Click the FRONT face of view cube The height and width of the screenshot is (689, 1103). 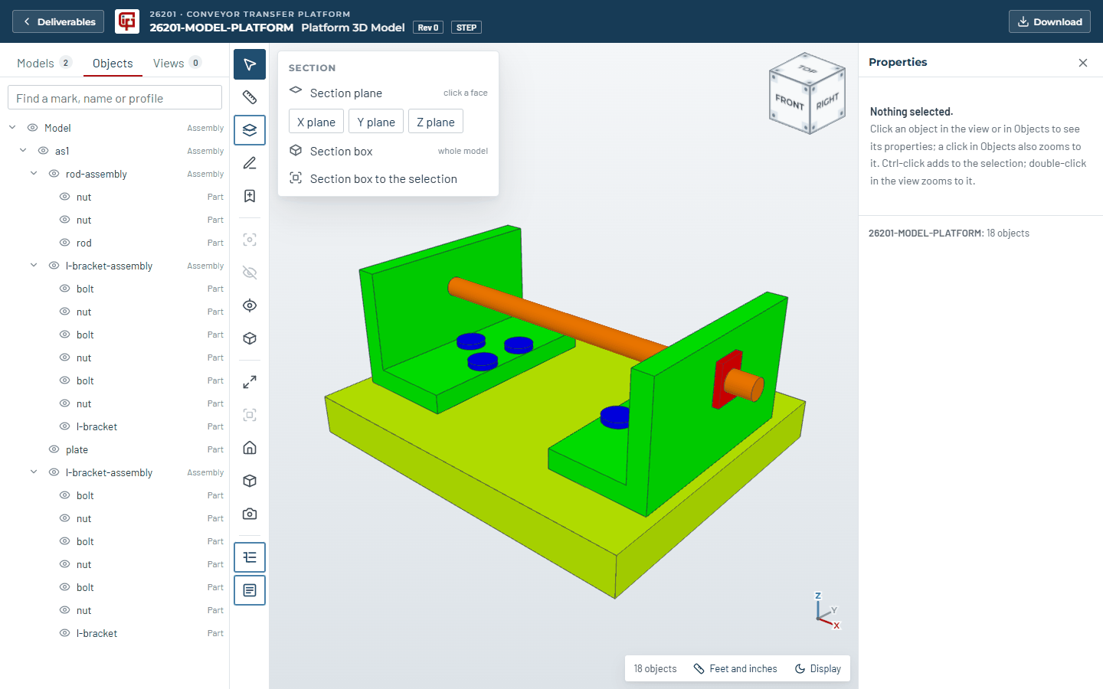tap(790, 102)
